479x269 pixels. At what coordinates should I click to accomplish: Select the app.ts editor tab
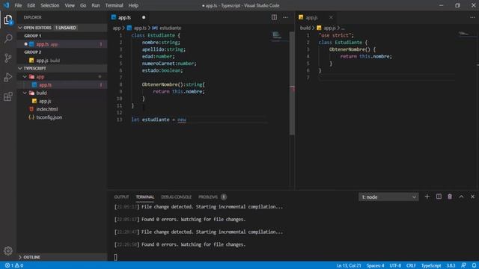(x=128, y=17)
